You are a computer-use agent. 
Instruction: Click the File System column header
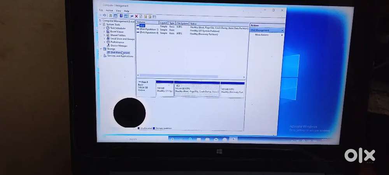(182, 23)
